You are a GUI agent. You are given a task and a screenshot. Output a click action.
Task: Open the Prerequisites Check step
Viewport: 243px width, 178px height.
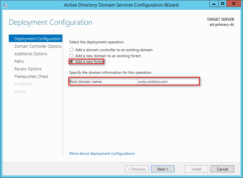click(x=31, y=76)
